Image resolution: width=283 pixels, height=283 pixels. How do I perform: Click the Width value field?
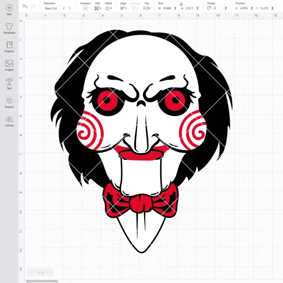(x=168, y=8)
